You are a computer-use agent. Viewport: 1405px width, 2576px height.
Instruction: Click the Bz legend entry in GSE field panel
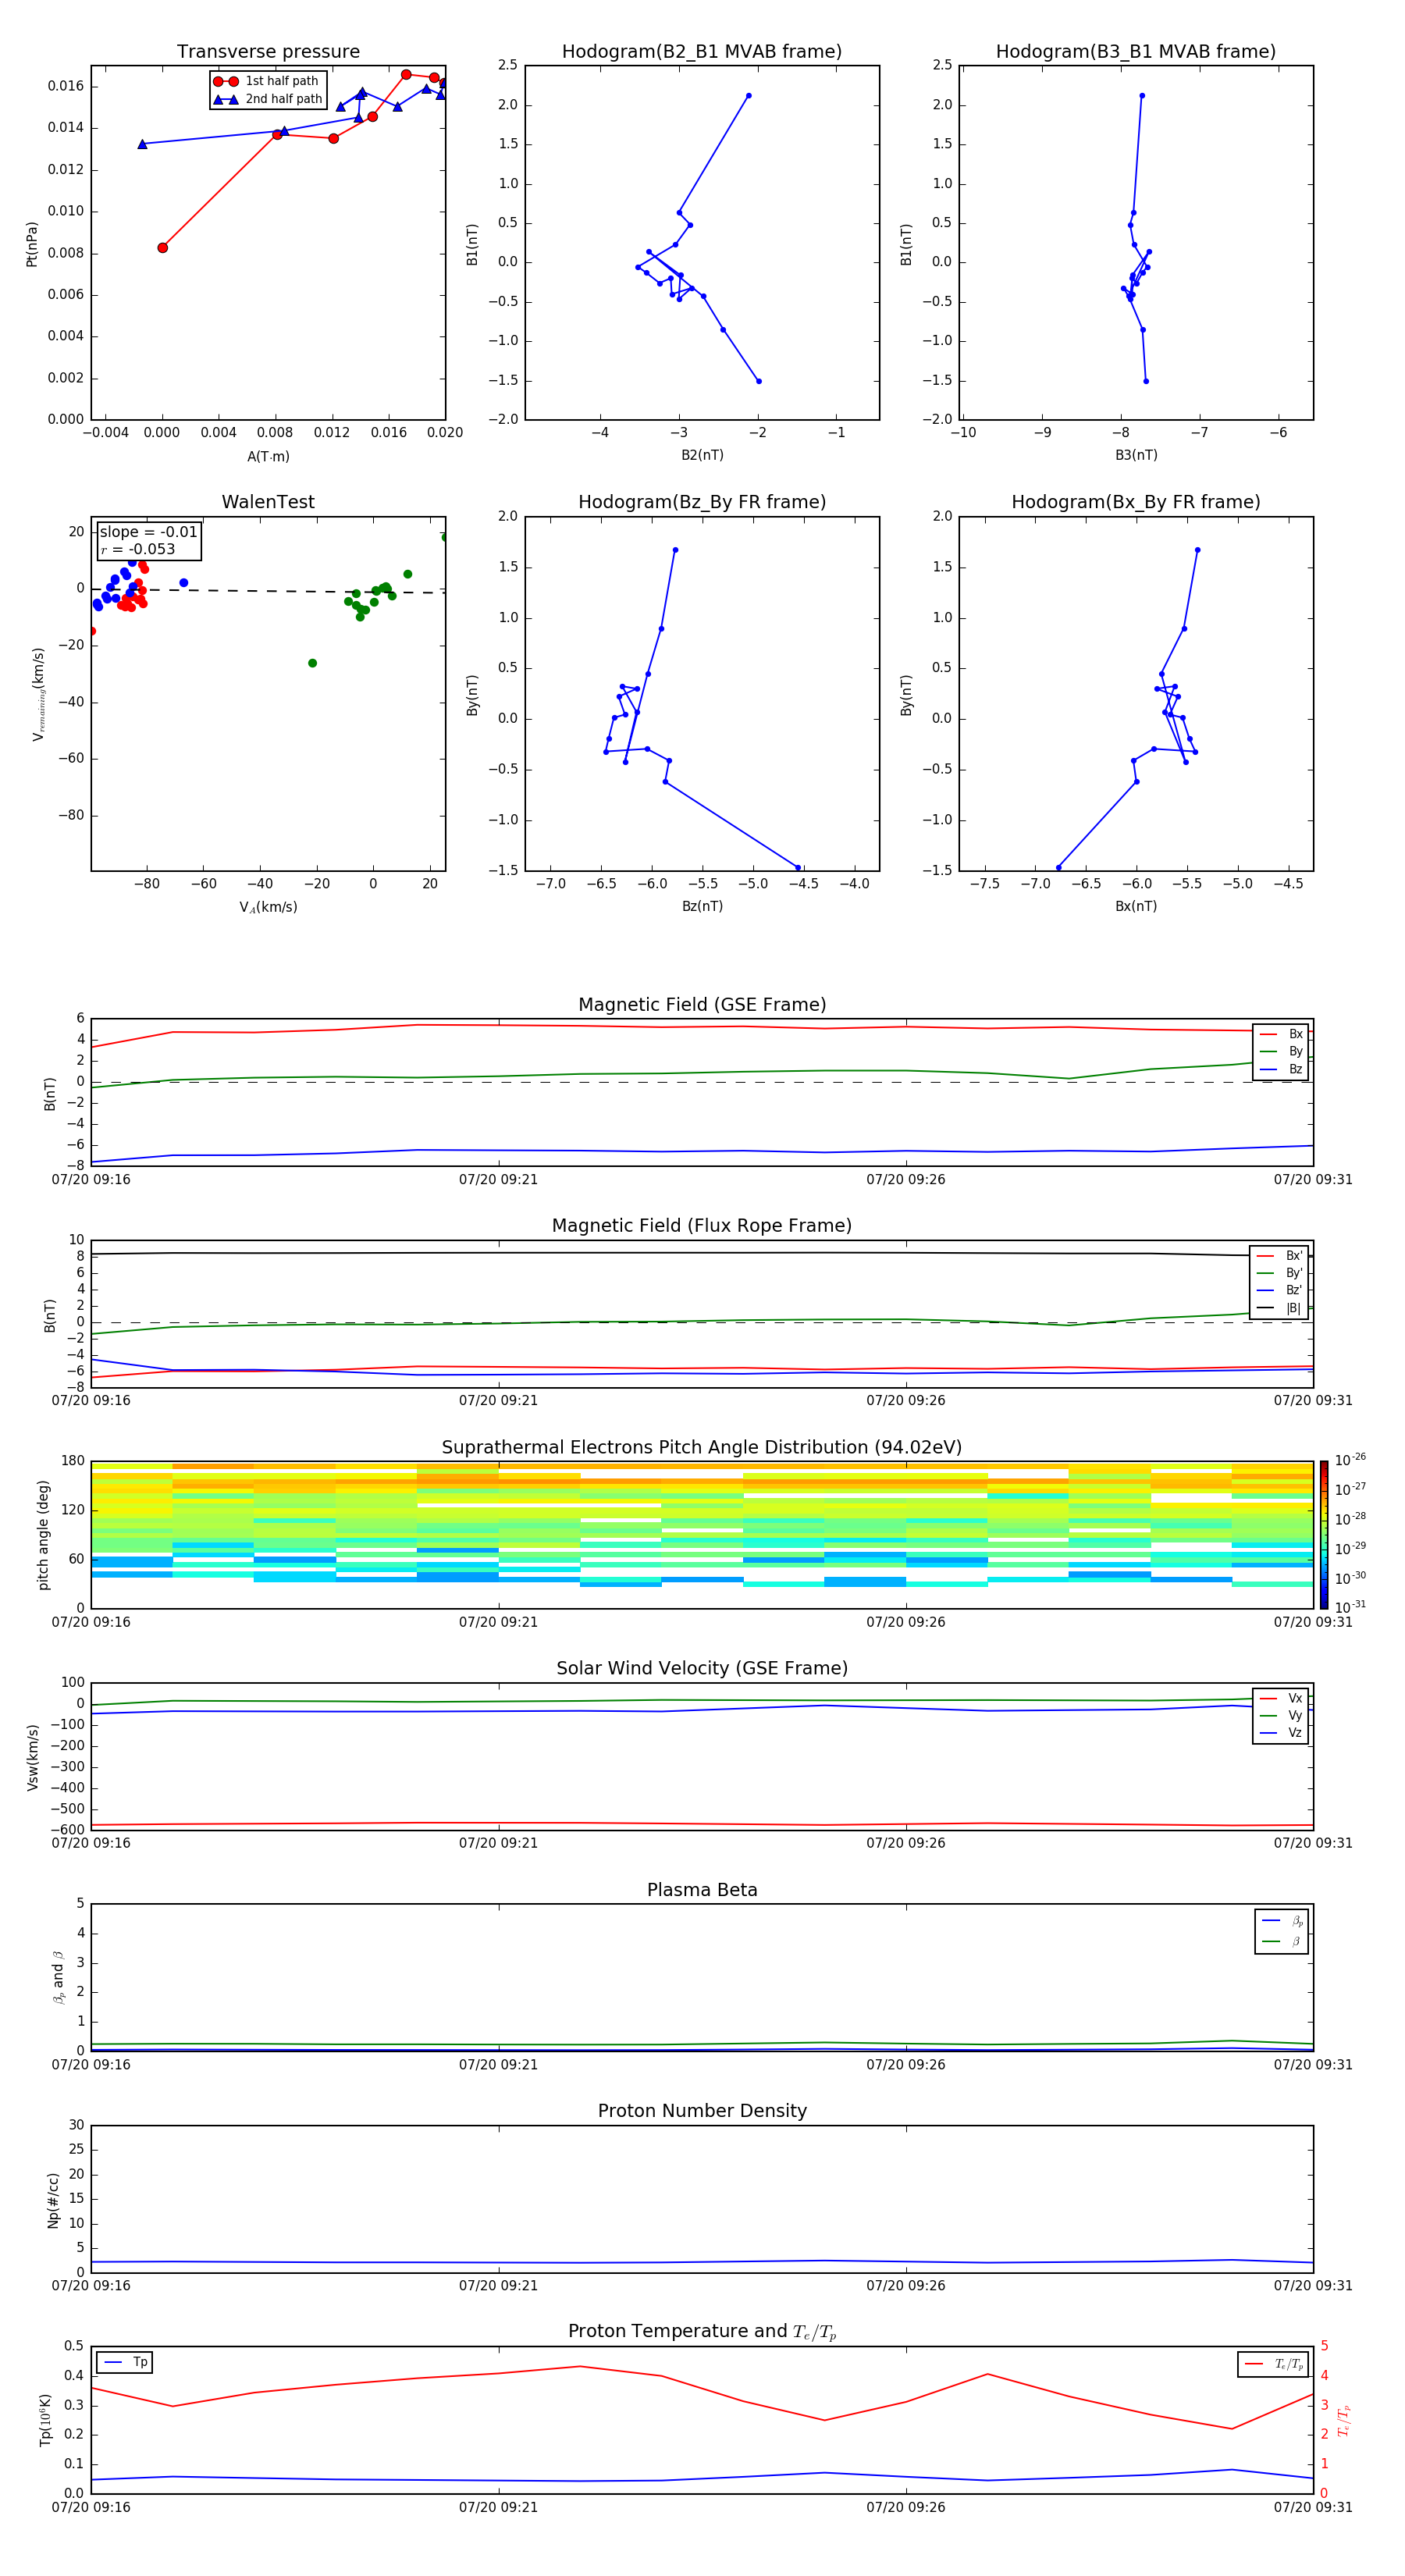(x=1281, y=1069)
